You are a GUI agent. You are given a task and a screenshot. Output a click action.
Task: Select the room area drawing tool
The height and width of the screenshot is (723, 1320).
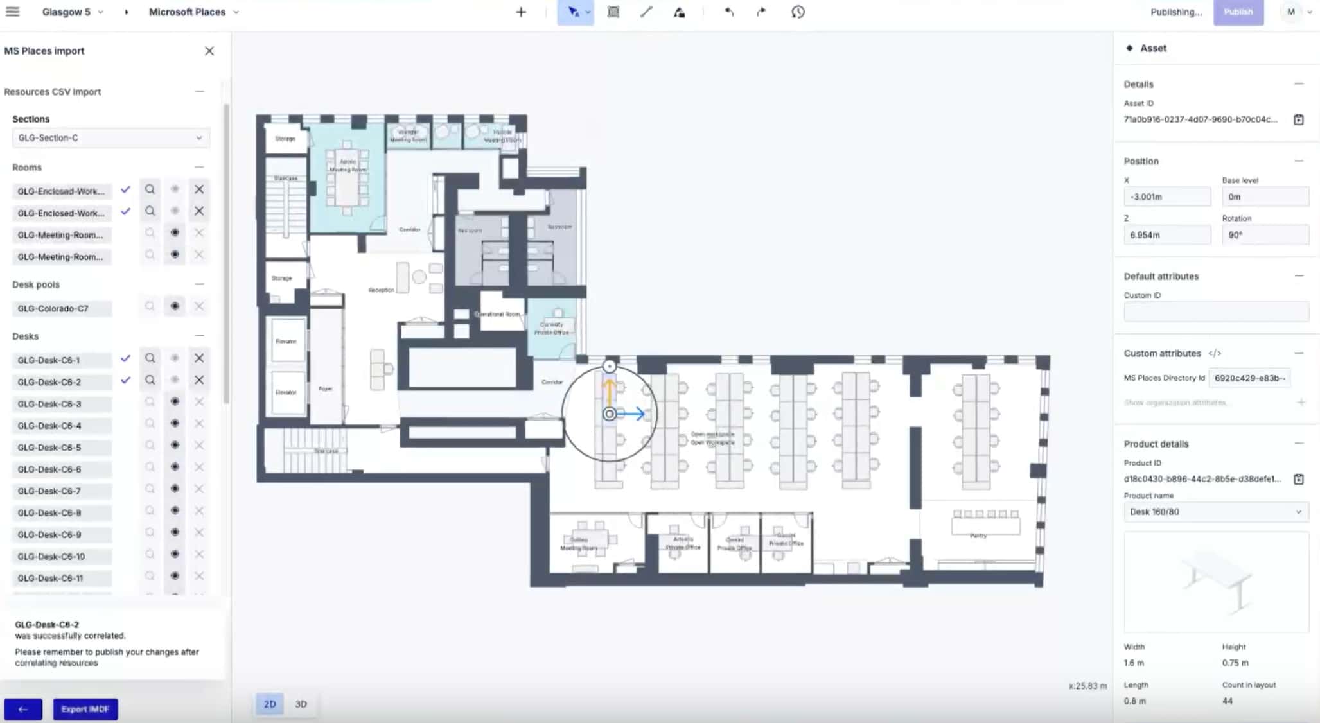click(x=613, y=12)
